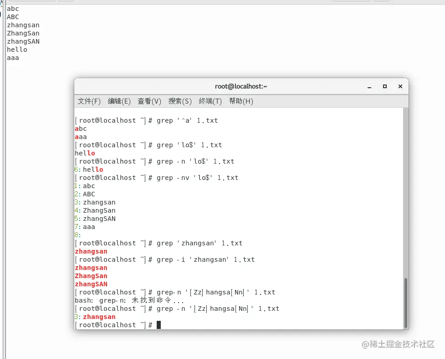445x359 pixels.
Task: Click the command grep -n '[Zz]hangsa[Nn]' 1.txt
Action: (218, 309)
